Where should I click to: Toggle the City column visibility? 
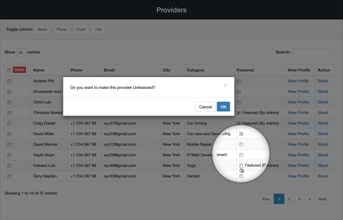[98, 29]
